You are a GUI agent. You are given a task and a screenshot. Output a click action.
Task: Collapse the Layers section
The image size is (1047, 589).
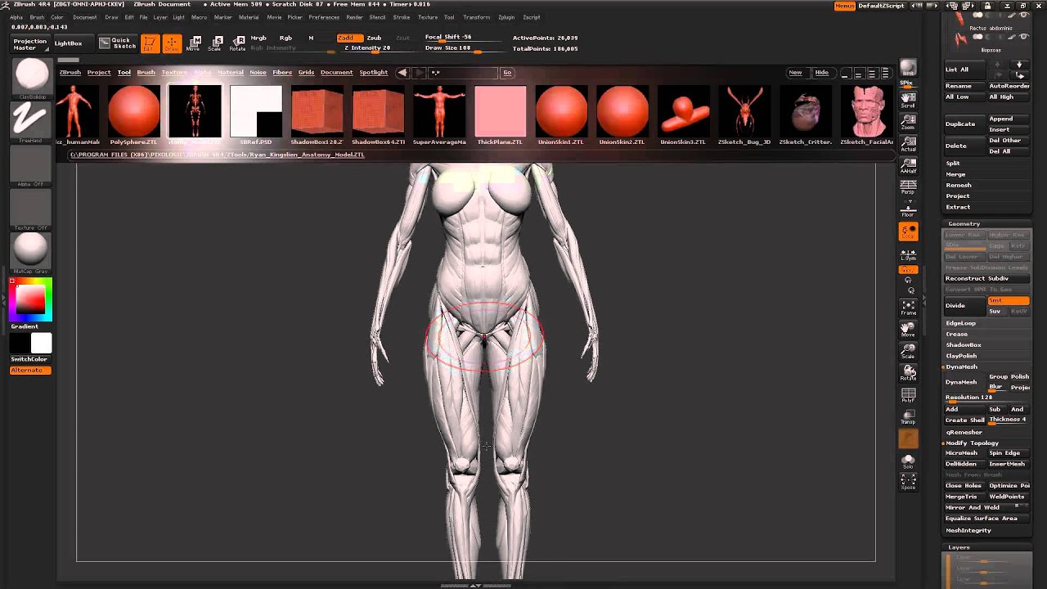[959, 547]
